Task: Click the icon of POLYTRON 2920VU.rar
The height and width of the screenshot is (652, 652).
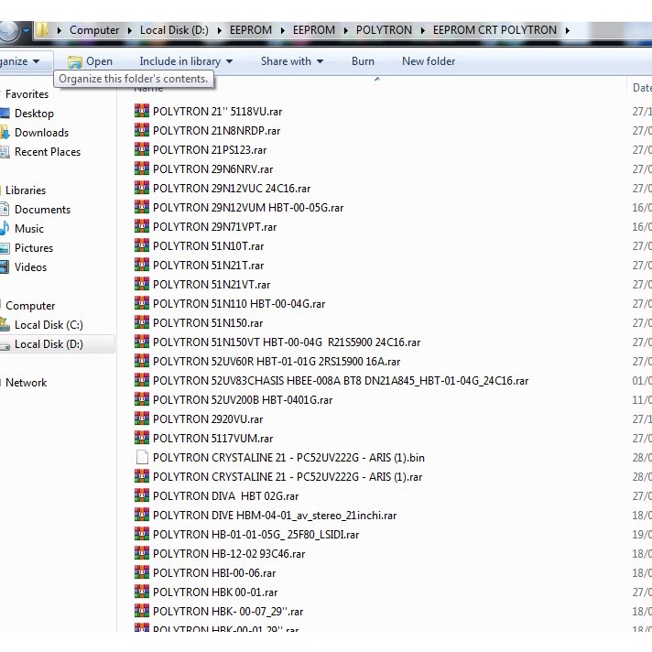Action: pos(142,418)
